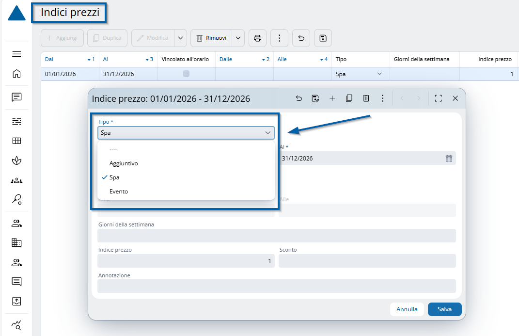Screen dimensions: 519x336
Task: Click the Annotazione input field
Action: pyautogui.click(x=276, y=286)
